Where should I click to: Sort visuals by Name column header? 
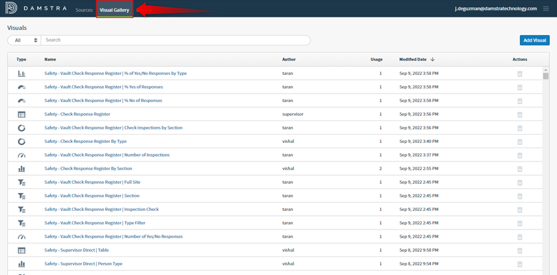click(50, 59)
